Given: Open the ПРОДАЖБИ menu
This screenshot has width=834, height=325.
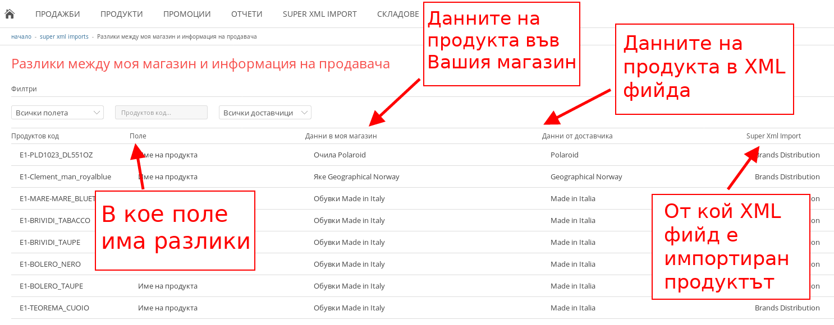Looking at the screenshot, I should pyautogui.click(x=57, y=14).
